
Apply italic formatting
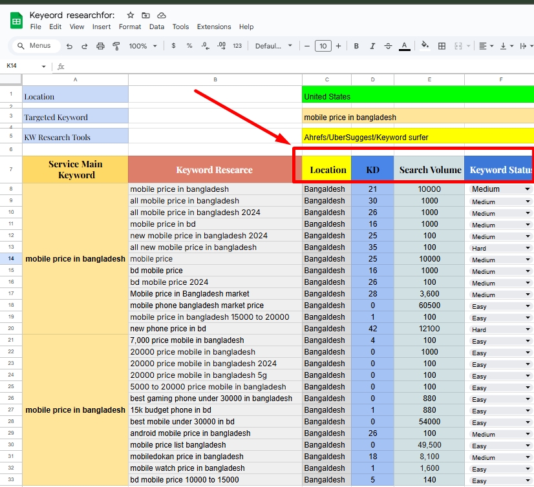point(372,46)
